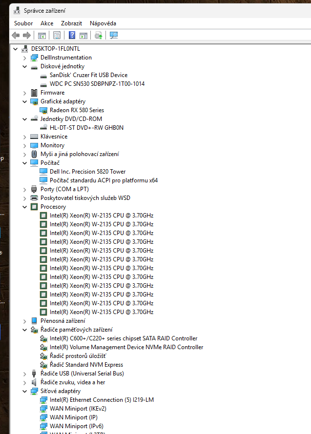Click the Klávesnice keyboard icon
Screen dimensions: 311x434
pos(34,137)
